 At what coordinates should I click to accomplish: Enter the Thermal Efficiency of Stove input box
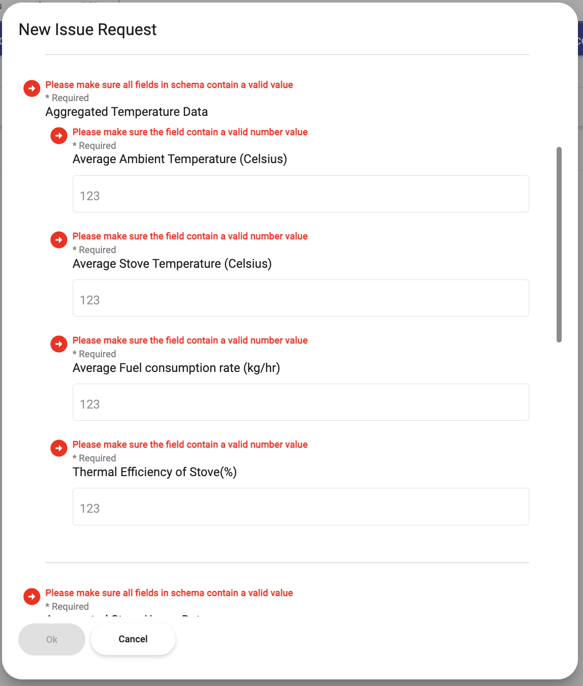click(301, 507)
